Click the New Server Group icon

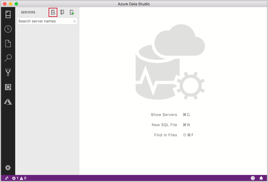click(62, 12)
